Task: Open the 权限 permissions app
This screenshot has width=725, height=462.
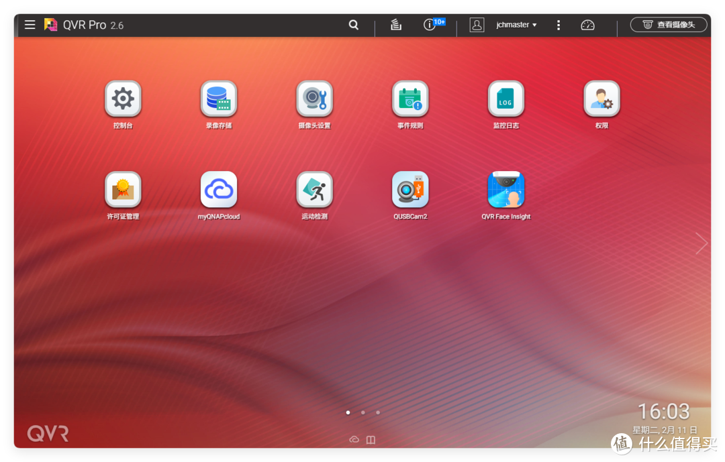Action: coord(601,99)
